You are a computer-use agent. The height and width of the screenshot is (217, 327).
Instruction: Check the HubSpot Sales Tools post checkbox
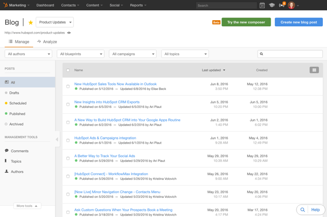coord(68,86)
